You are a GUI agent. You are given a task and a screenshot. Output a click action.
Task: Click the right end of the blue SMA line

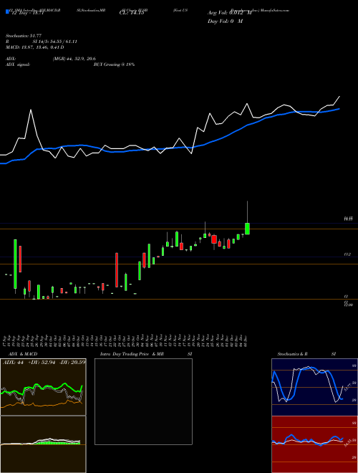339,109
